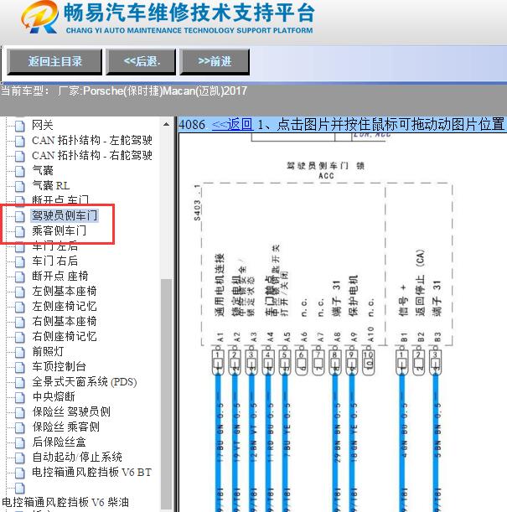Click document icon beside 气囊 RL
The height and width of the screenshot is (512, 507).
pyautogui.click(x=20, y=186)
